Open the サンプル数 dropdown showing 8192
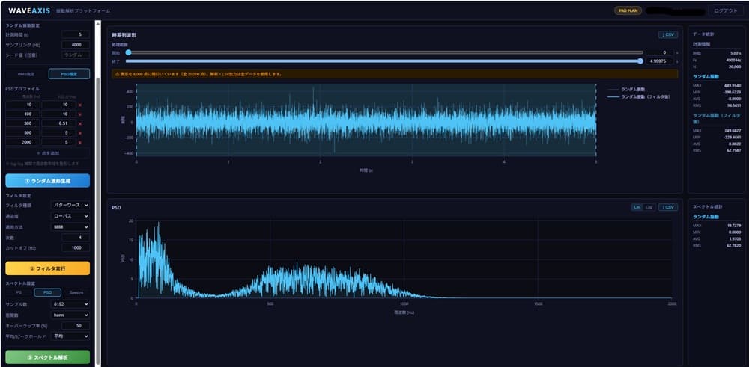This screenshot has width=749, height=367. [x=70, y=304]
